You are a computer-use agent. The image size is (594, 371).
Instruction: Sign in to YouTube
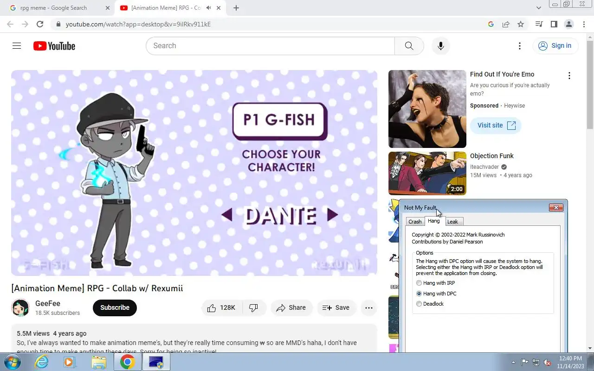coord(555,45)
